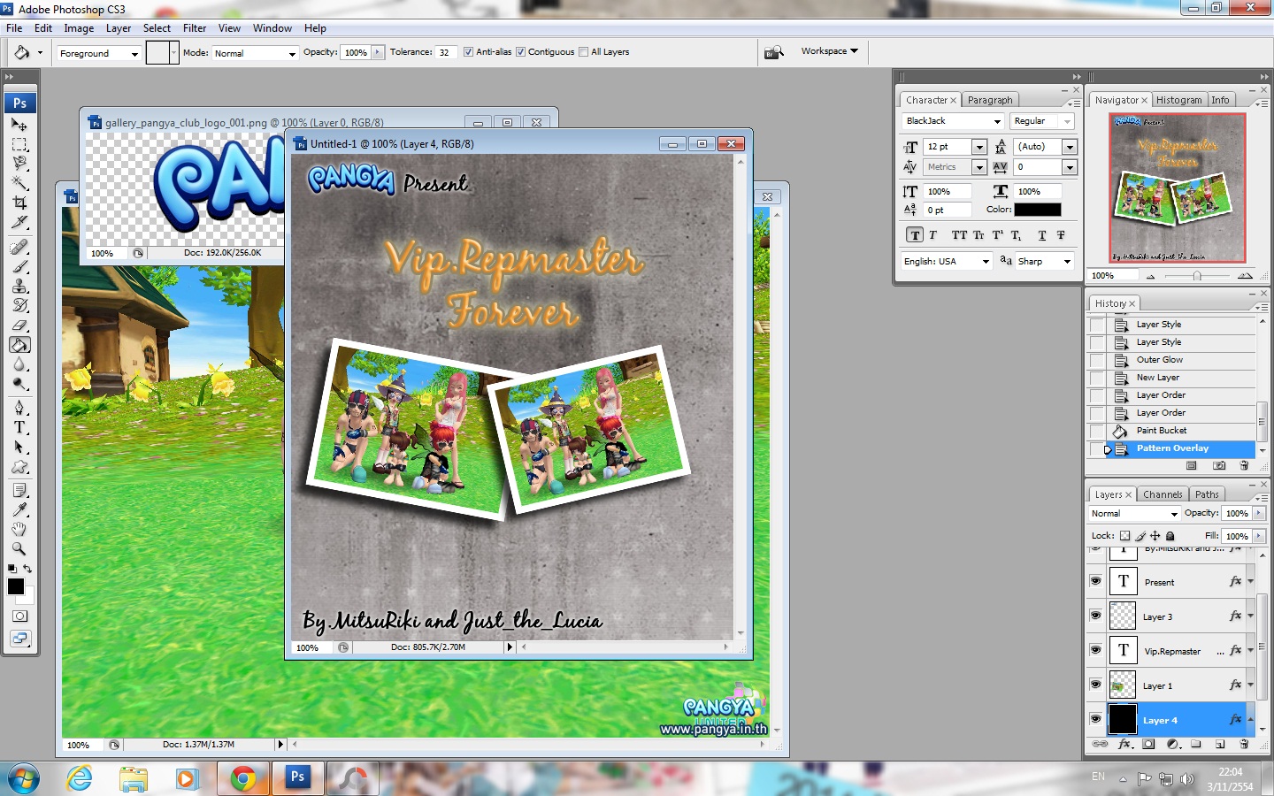Open the Mode Normal dropdown
The width and height of the screenshot is (1274, 796).
point(255,53)
